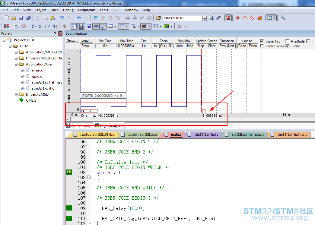Open Logic Analyzer Setup... button
The width and height of the screenshot is (315, 225).
tap(72, 40)
